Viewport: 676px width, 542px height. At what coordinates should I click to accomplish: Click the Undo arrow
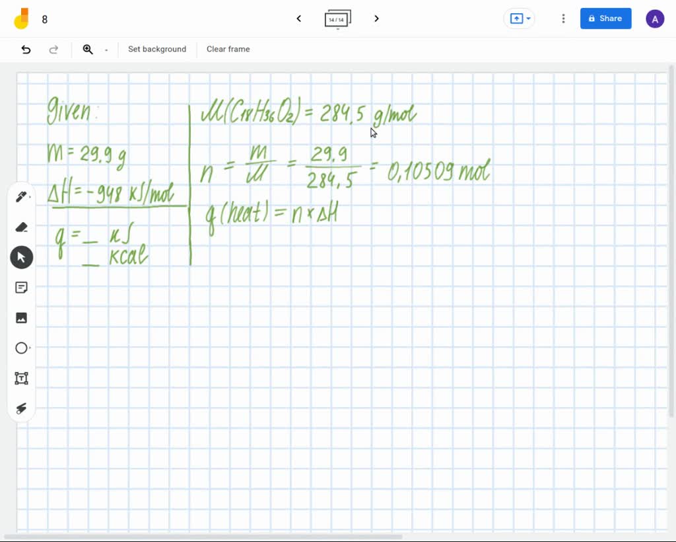point(26,49)
